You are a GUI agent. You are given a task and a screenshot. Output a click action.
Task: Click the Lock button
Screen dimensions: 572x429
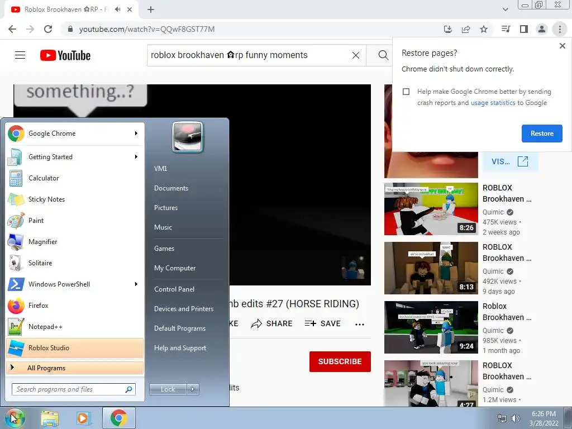coord(168,389)
